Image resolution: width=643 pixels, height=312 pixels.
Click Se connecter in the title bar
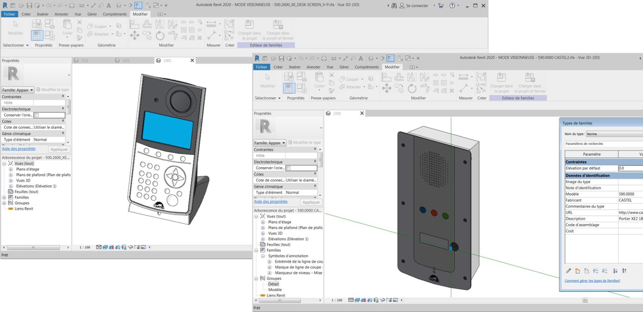(416, 5)
